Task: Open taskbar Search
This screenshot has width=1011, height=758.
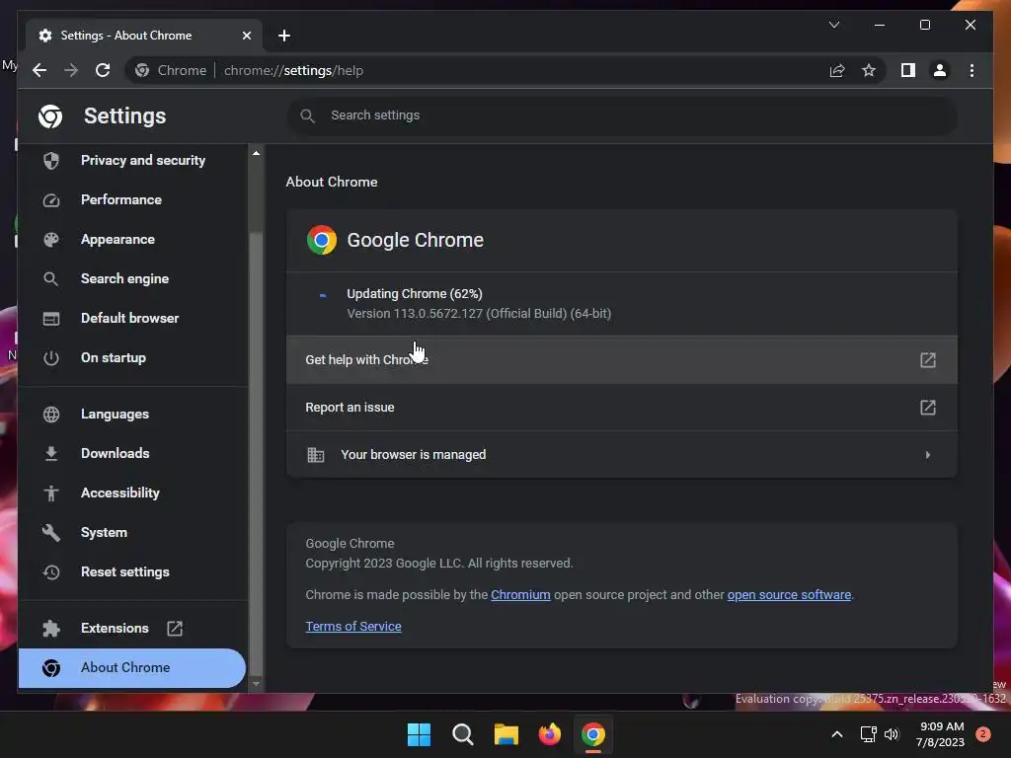Action: coord(462,734)
